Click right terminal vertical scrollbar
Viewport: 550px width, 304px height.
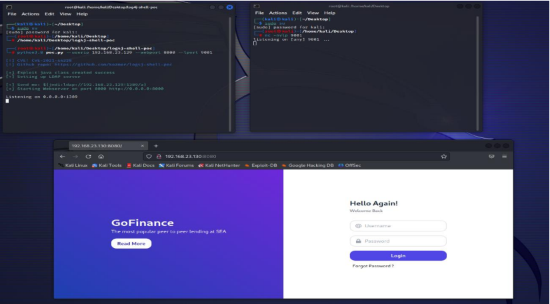[477, 73]
